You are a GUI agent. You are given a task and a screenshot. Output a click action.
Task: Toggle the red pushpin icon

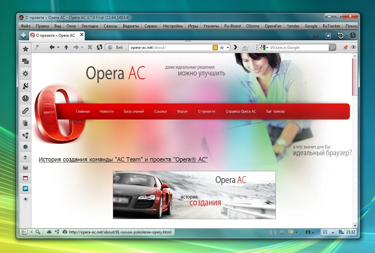pos(345,48)
